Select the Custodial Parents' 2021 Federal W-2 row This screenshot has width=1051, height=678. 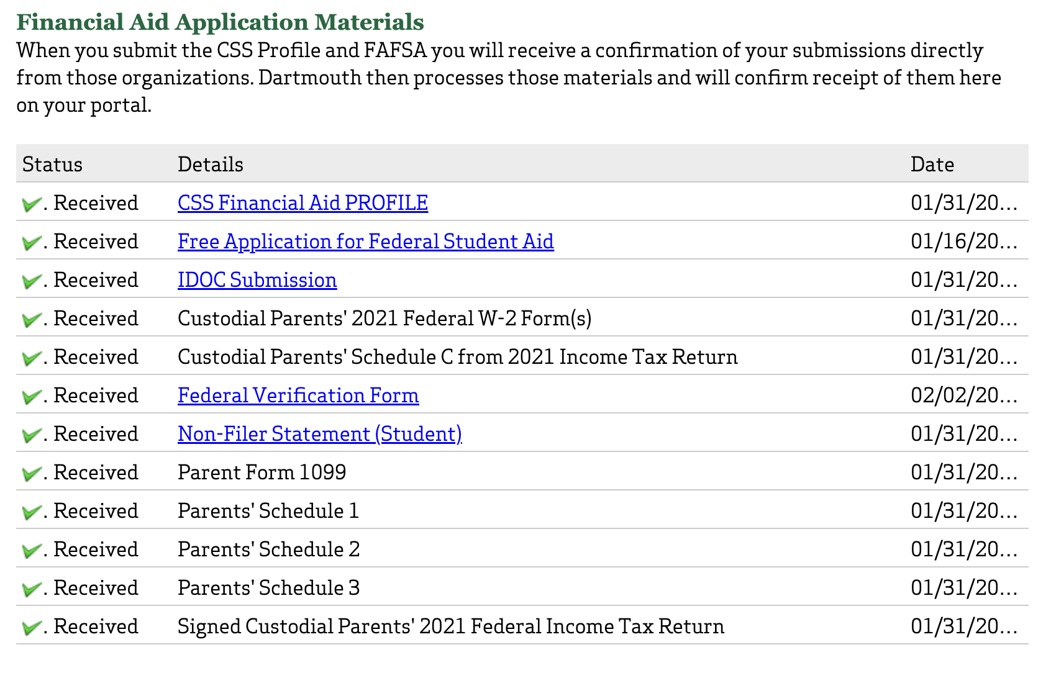[x=384, y=319]
